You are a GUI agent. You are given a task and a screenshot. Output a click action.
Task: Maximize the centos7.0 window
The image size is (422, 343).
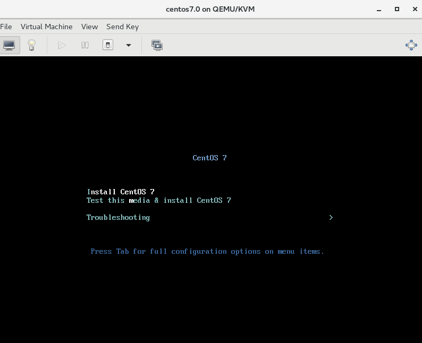(396, 9)
